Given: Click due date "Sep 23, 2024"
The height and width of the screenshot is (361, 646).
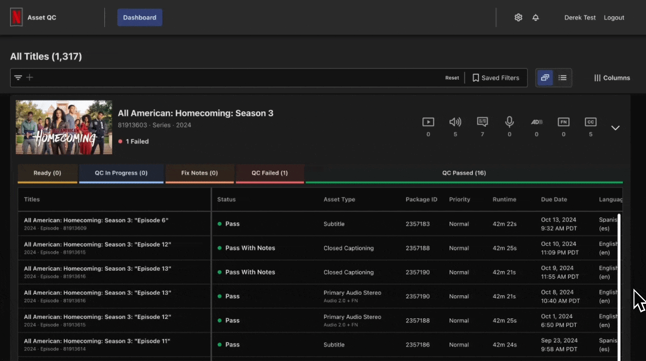Looking at the screenshot, I should pos(559,340).
